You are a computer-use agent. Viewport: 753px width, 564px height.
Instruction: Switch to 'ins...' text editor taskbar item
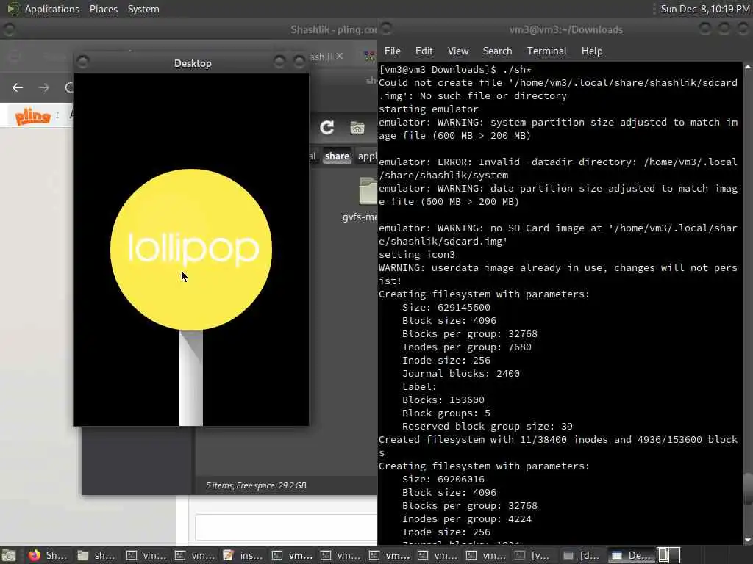click(243, 555)
